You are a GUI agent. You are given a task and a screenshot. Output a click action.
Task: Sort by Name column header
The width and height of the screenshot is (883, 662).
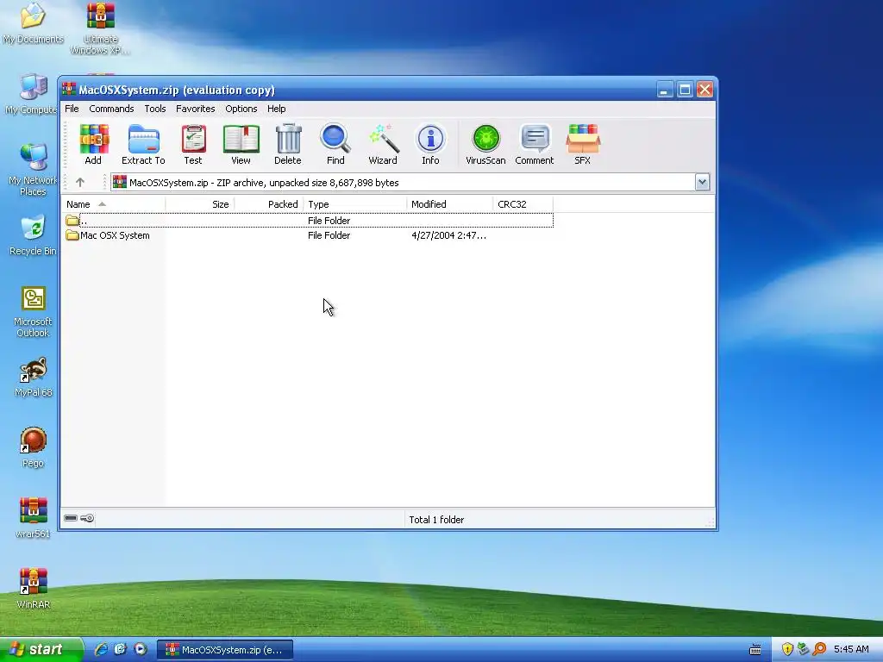pyautogui.click(x=113, y=204)
